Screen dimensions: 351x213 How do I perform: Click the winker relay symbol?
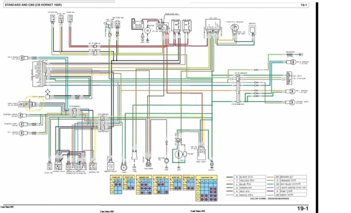pos(111,166)
